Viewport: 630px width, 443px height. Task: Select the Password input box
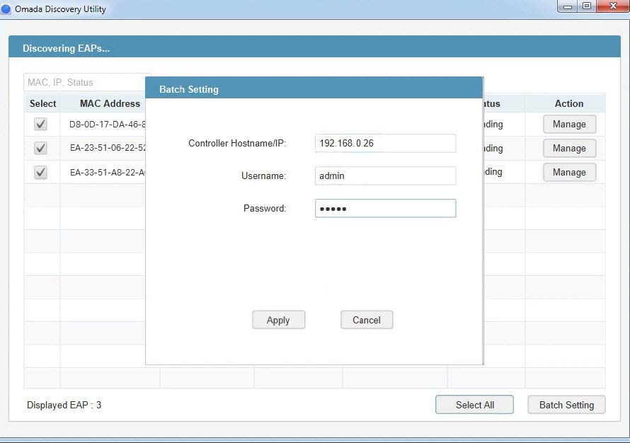click(385, 208)
